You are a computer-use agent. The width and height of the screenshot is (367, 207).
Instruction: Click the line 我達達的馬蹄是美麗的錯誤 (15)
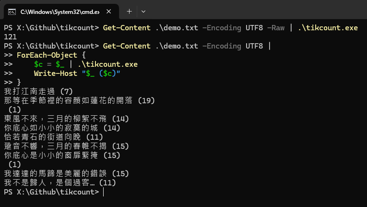(66, 173)
